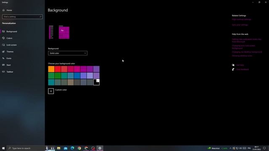Click the Settings gear taskbar icon
269x151 pixels.
point(100,148)
